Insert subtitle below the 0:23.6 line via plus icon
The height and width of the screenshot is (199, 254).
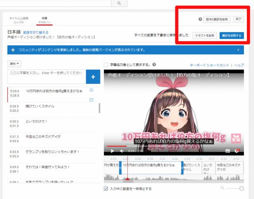[x=91, y=100]
